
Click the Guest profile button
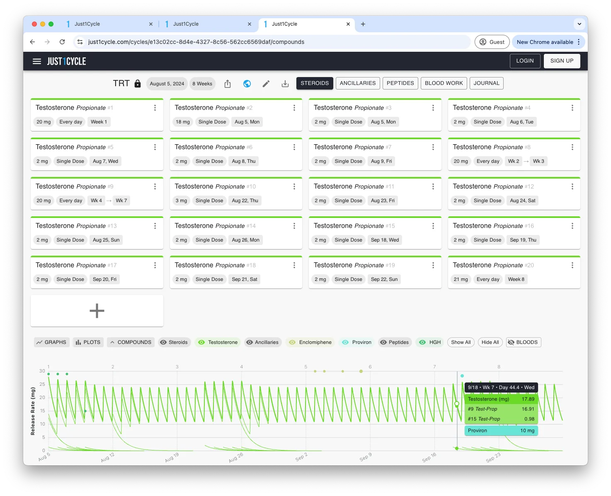(492, 42)
